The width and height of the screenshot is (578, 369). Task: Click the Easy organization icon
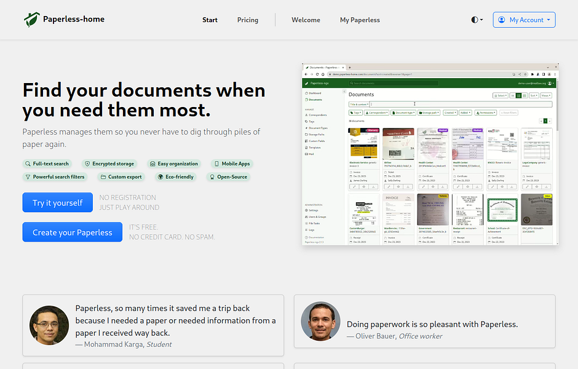click(x=152, y=164)
